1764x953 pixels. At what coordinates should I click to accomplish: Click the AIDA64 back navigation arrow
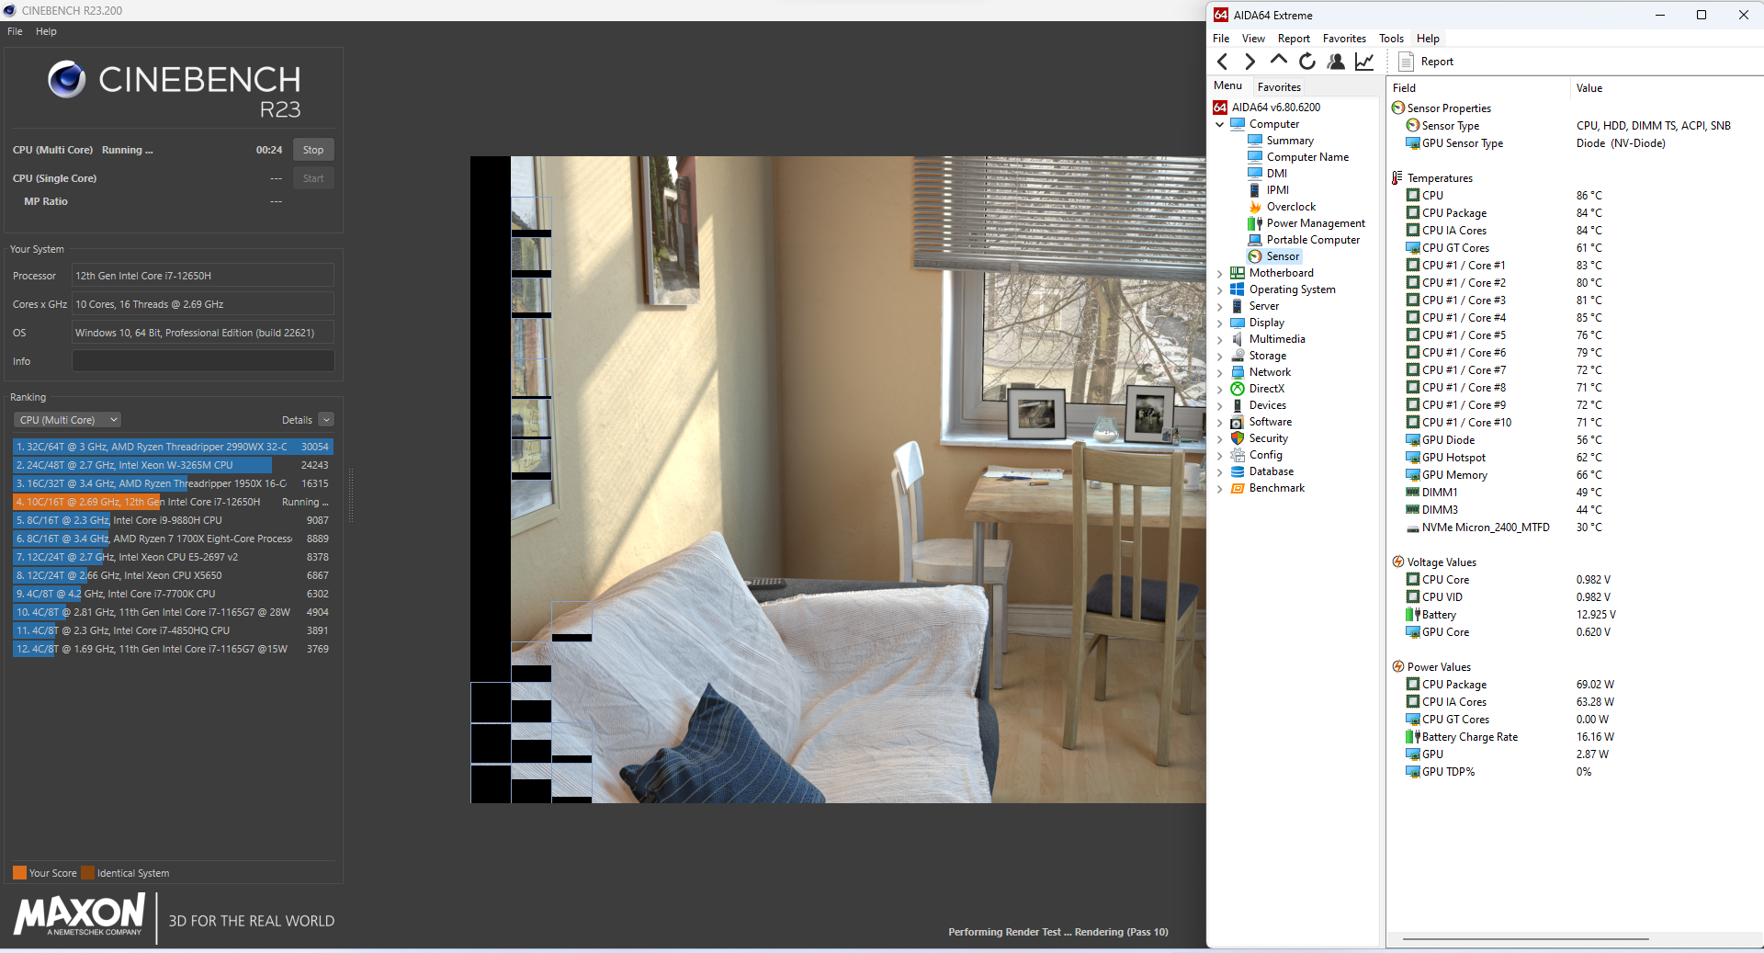[x=1222, y=62]
